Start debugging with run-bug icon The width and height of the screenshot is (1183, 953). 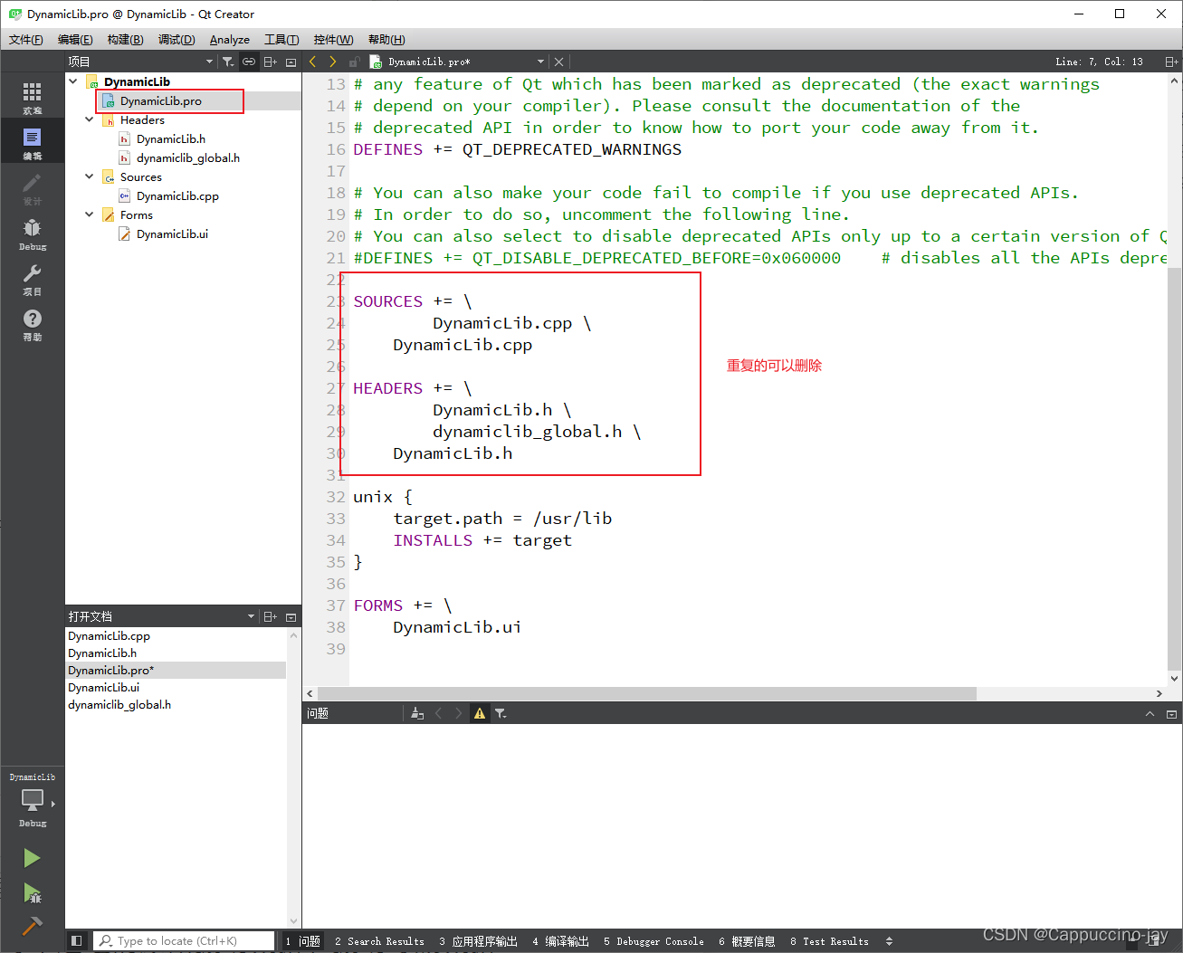tap(32, 893)
